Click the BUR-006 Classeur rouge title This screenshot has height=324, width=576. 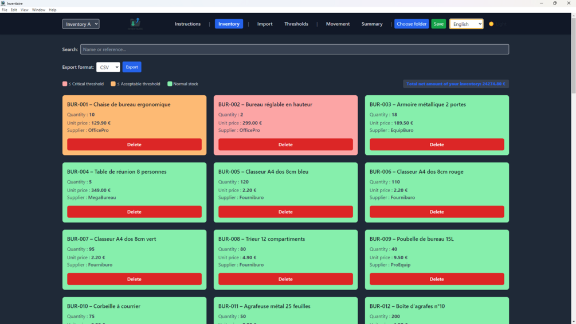pyautogui.click(x=417, y=171)
